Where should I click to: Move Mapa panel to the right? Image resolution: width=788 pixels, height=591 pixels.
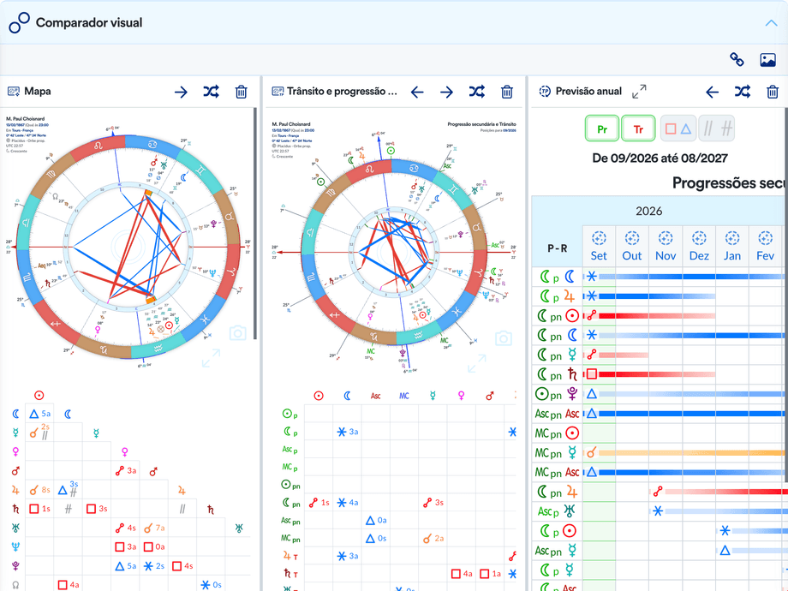pyautogui.click(x=181, y=92)
